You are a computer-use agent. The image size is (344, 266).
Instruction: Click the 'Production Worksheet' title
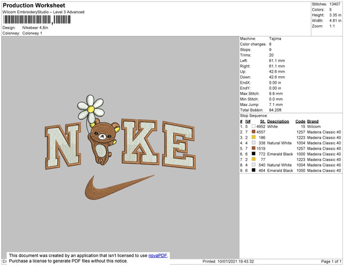[34, 6]
